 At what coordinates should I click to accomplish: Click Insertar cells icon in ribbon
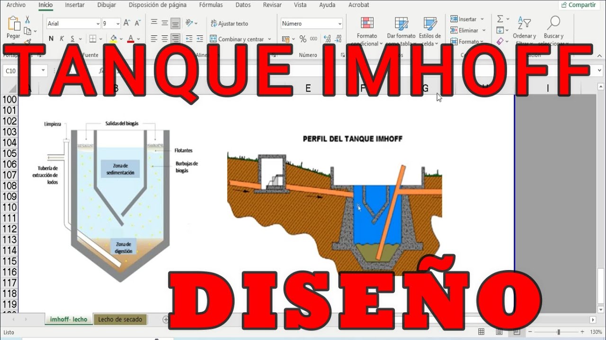454,19
